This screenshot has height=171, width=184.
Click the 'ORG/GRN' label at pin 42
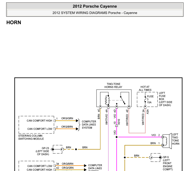[68, 168]
